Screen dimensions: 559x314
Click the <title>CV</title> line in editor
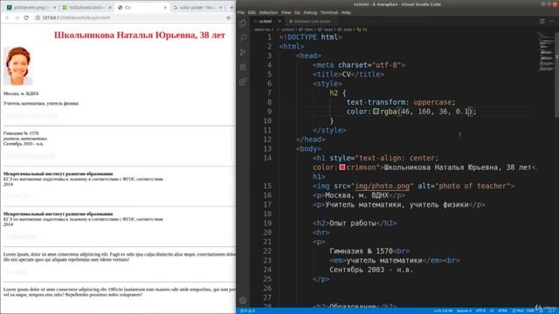click(x=349, y=74)
